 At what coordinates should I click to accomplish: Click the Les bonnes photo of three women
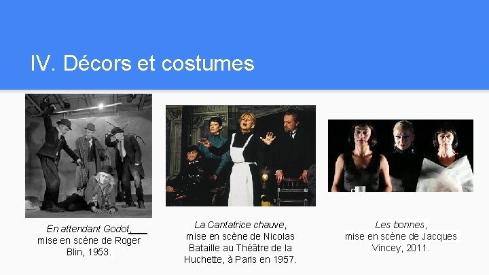point(401,155)
